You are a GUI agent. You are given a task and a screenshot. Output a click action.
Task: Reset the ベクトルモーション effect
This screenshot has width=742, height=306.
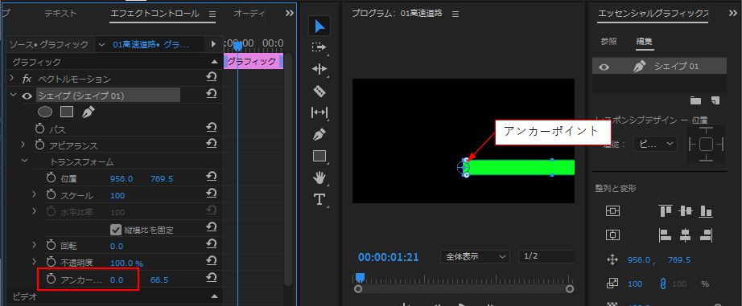click(x=212, y=78)
